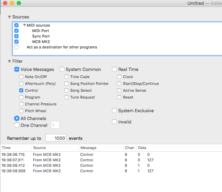This screenshot has height=192, width=222.
Task: Select the MIDI Port source row label
Action: (40, 31)
